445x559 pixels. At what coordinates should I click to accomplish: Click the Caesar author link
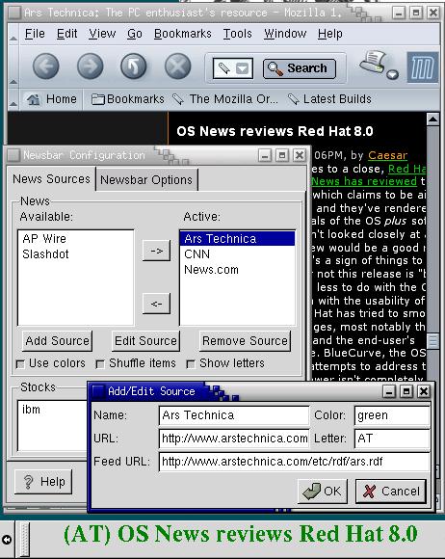[387, 155]
